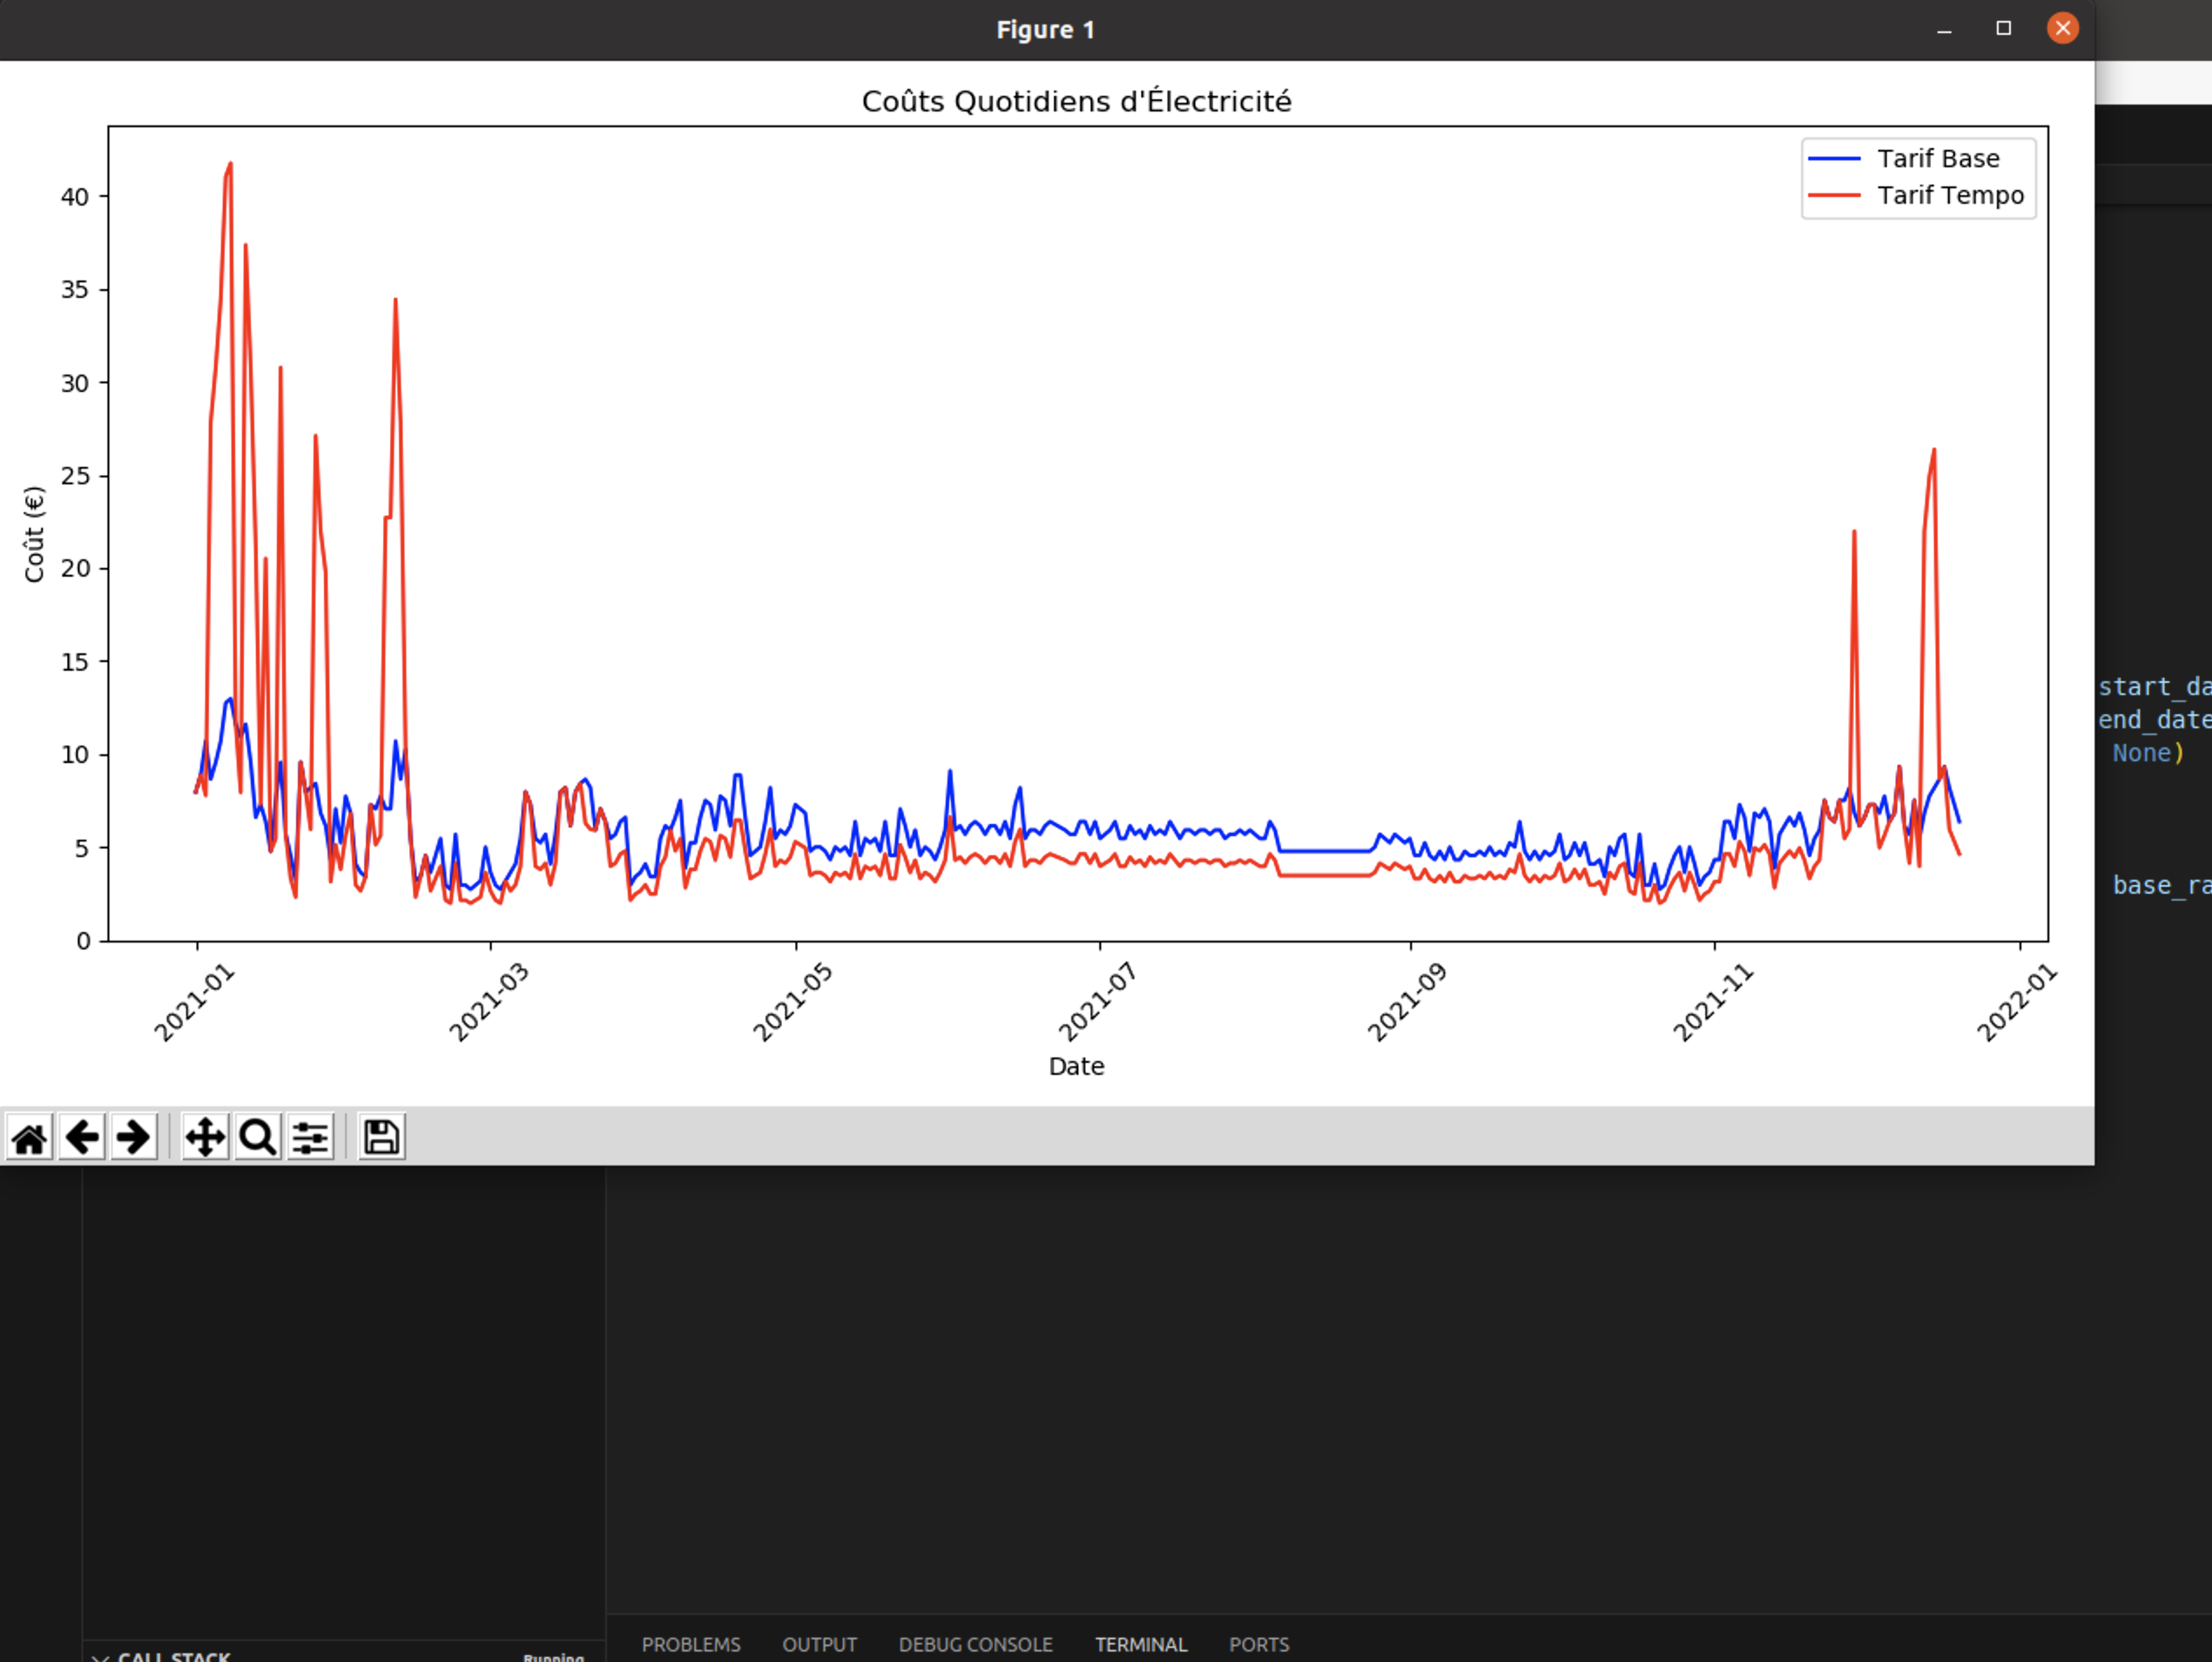Click the Date x-axis label

(x=1076, y=1066)
